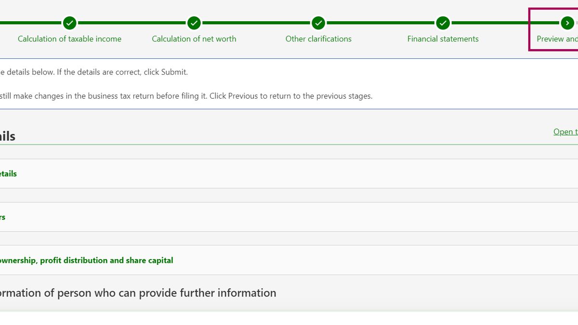Click checkmark icon above Calculation of taxable income
The image size is (578, 325).
(70, 23)
